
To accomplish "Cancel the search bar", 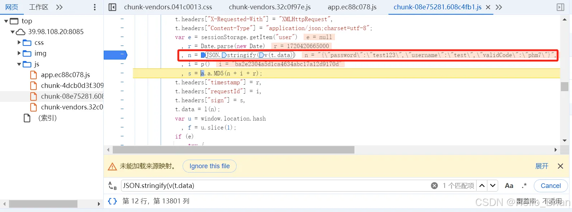I will (550, 185).
